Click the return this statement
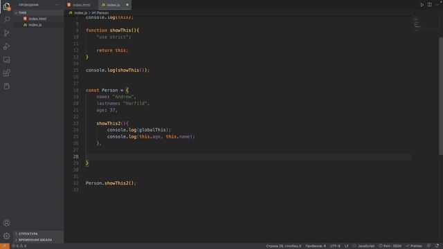This screenshot has height=249, width=443. pos(112,50)
